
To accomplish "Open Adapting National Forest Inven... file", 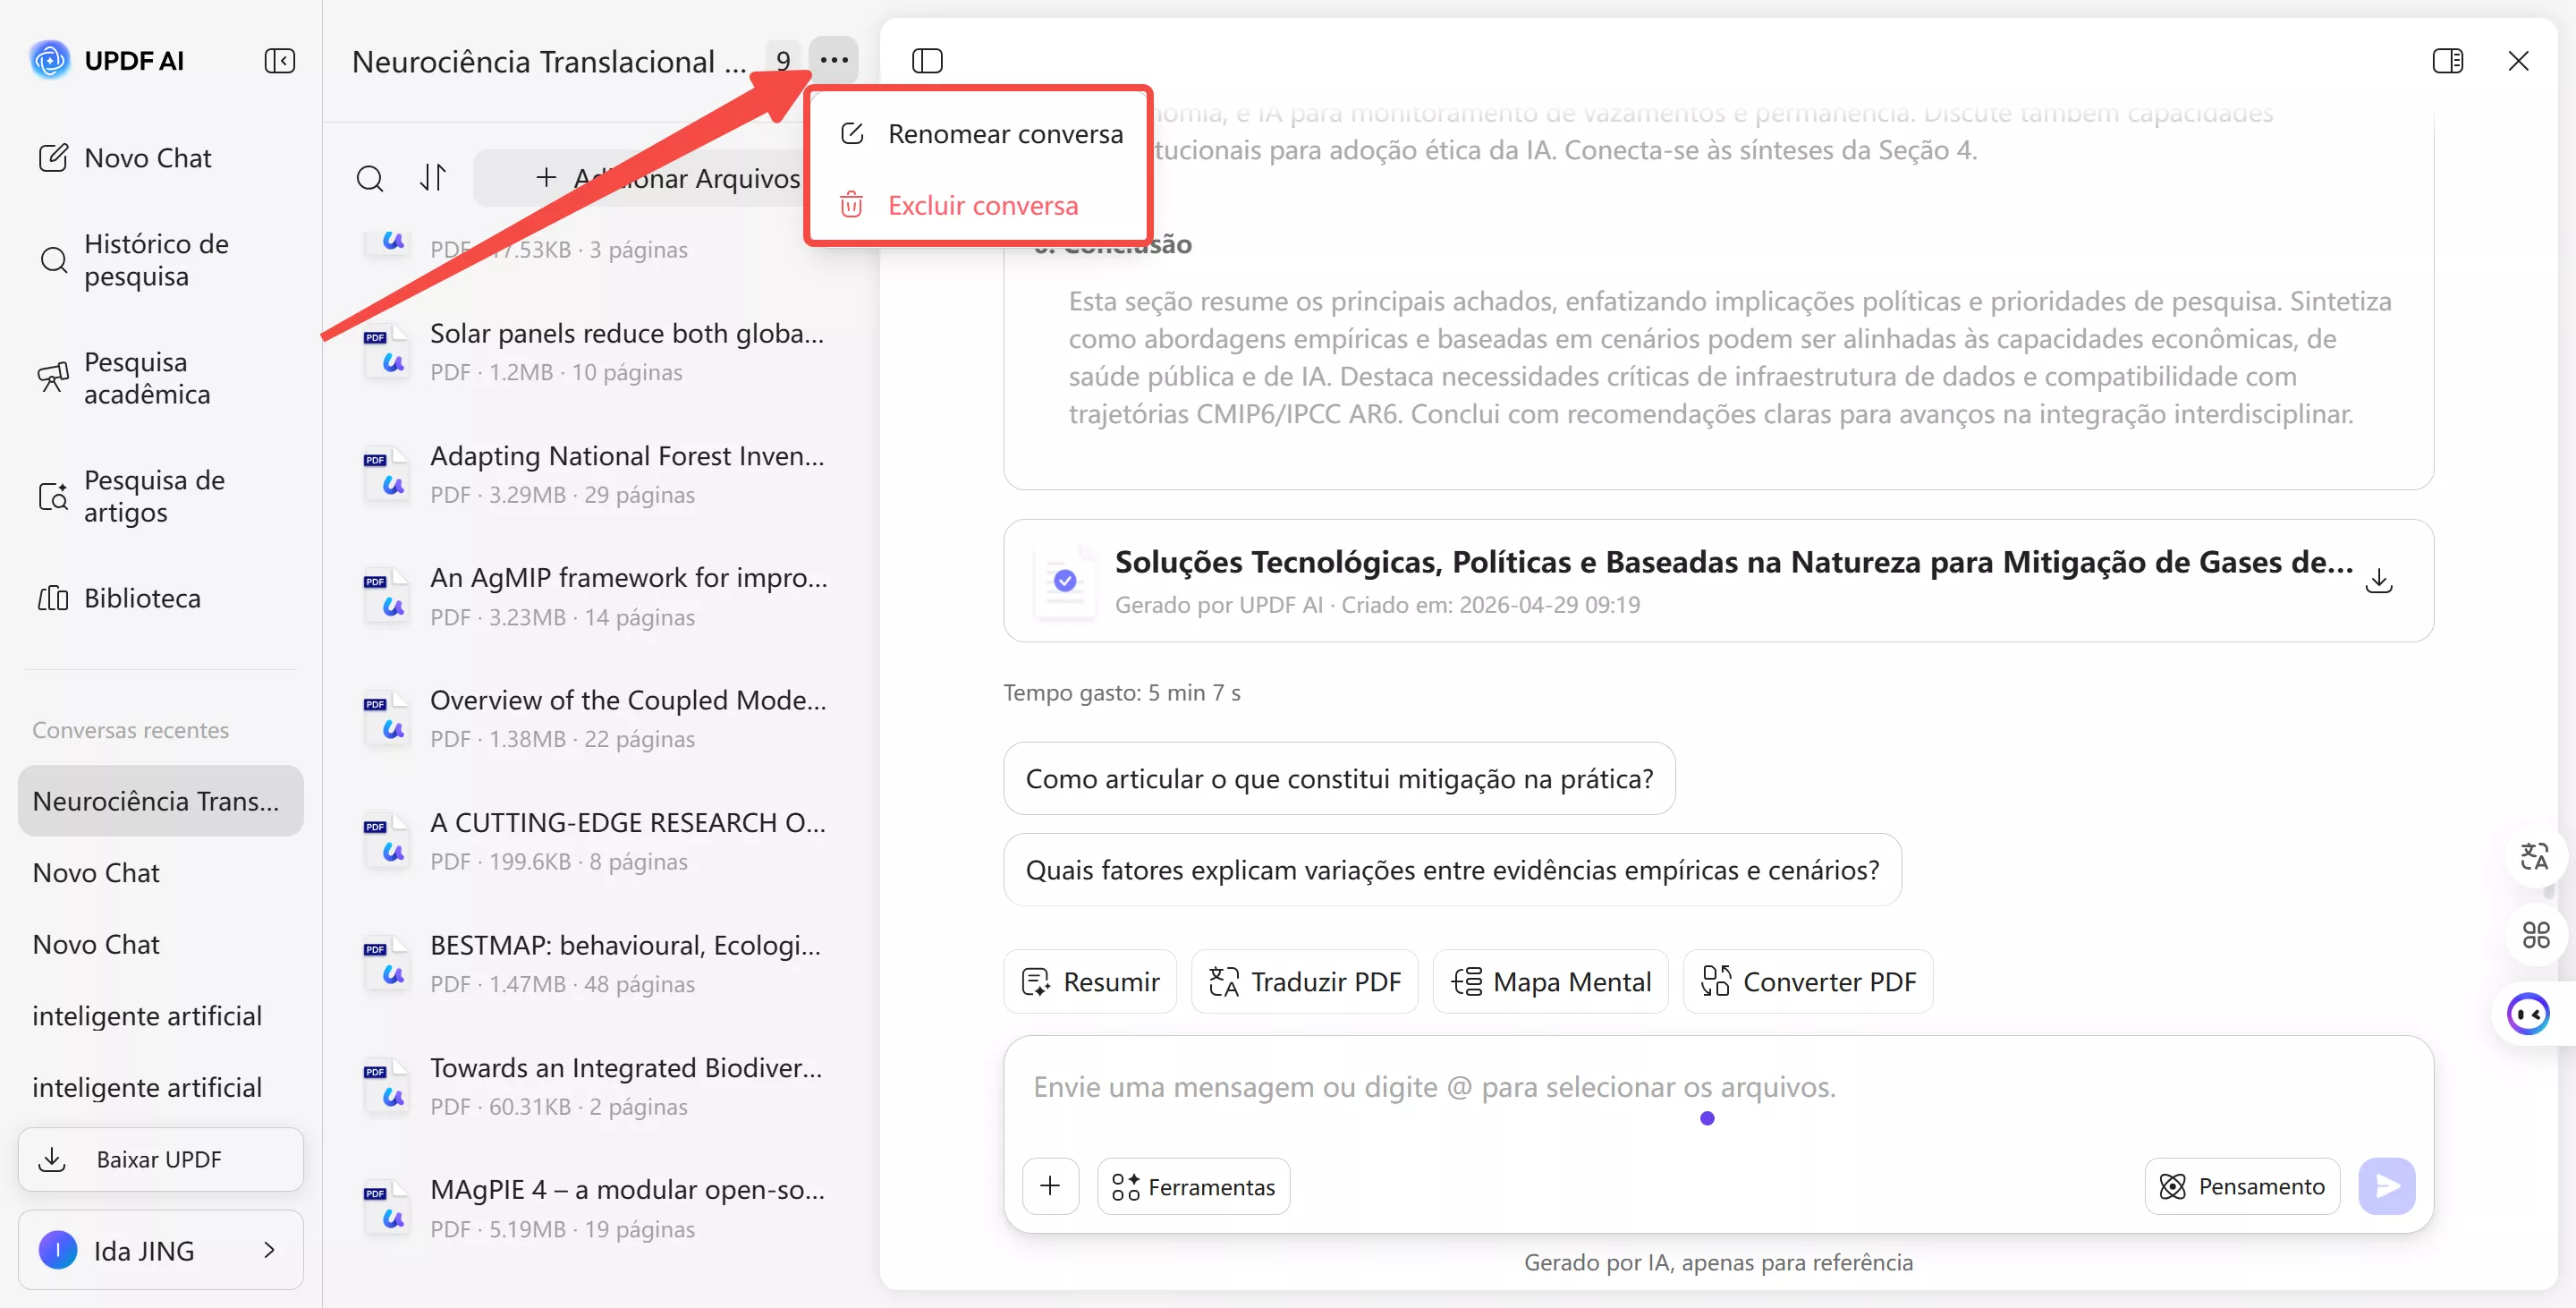I will pyautogui.click(x=600, y=474).
